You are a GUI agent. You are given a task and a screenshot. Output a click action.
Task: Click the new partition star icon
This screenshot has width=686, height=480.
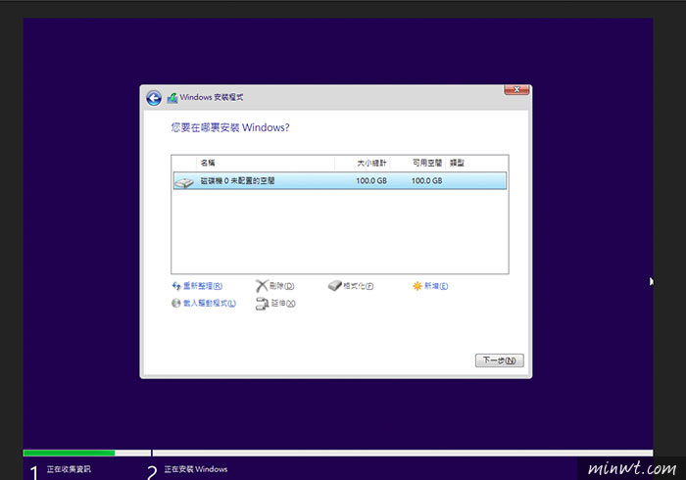click(x=416, y=286)
